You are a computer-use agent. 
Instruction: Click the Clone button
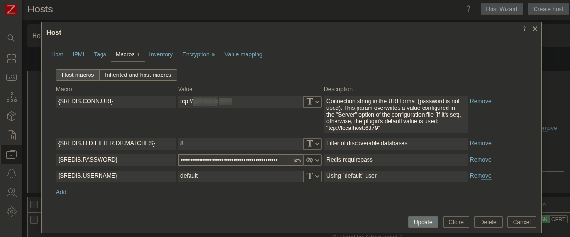(456, 222)
